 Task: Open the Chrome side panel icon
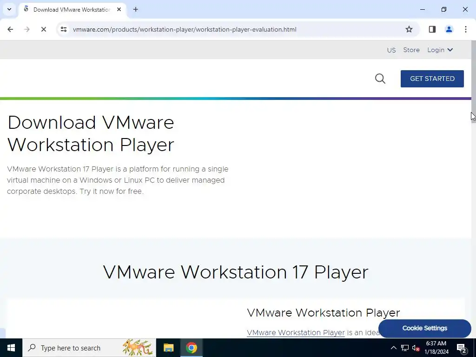pyautogui.click(x=432, y=29)
